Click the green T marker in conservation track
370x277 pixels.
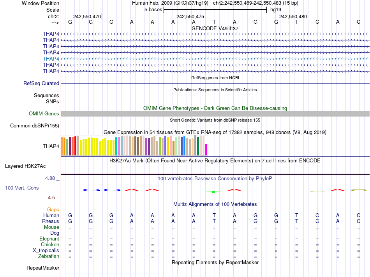(x=213, y=192)
